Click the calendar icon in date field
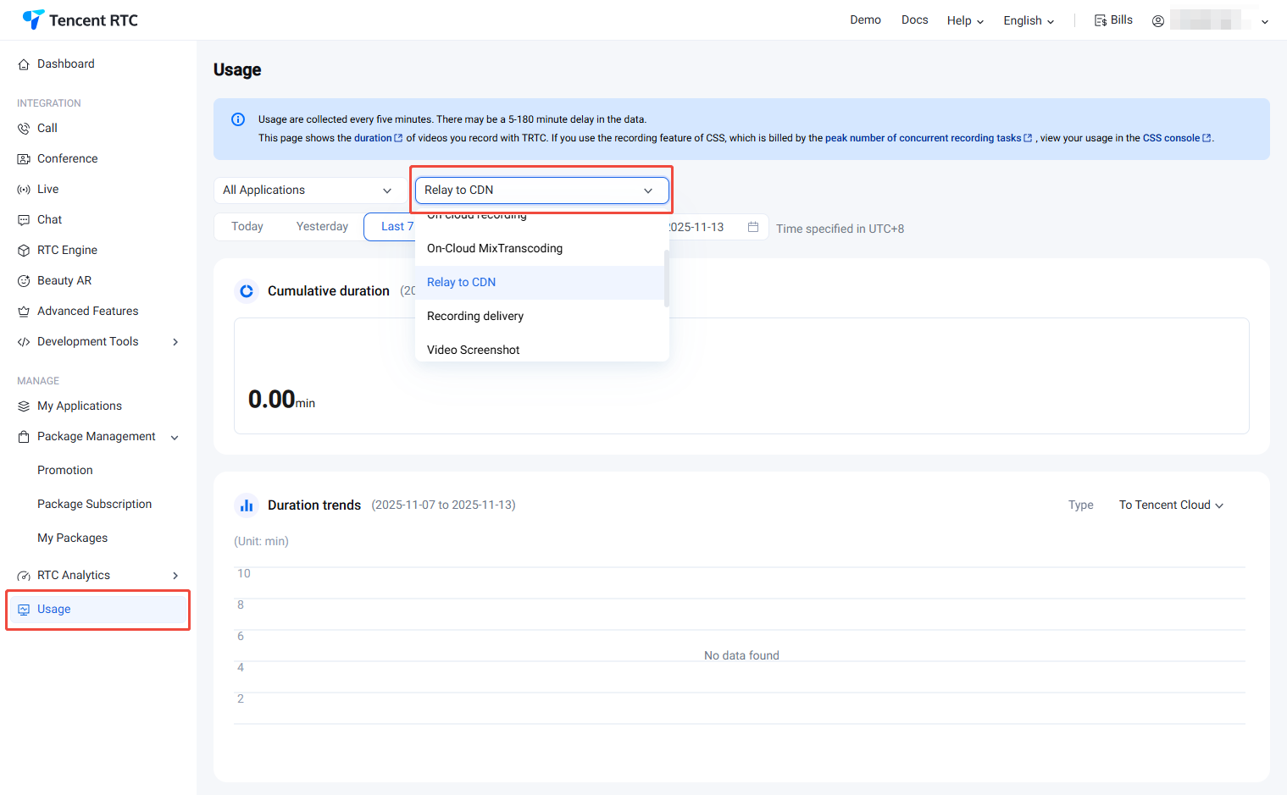The width and height of the screenshot is (1287, 795). tap(752, 227)
